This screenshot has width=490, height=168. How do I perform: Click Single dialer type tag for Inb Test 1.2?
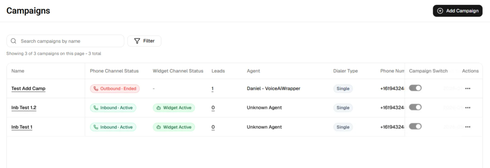point(343,108)
